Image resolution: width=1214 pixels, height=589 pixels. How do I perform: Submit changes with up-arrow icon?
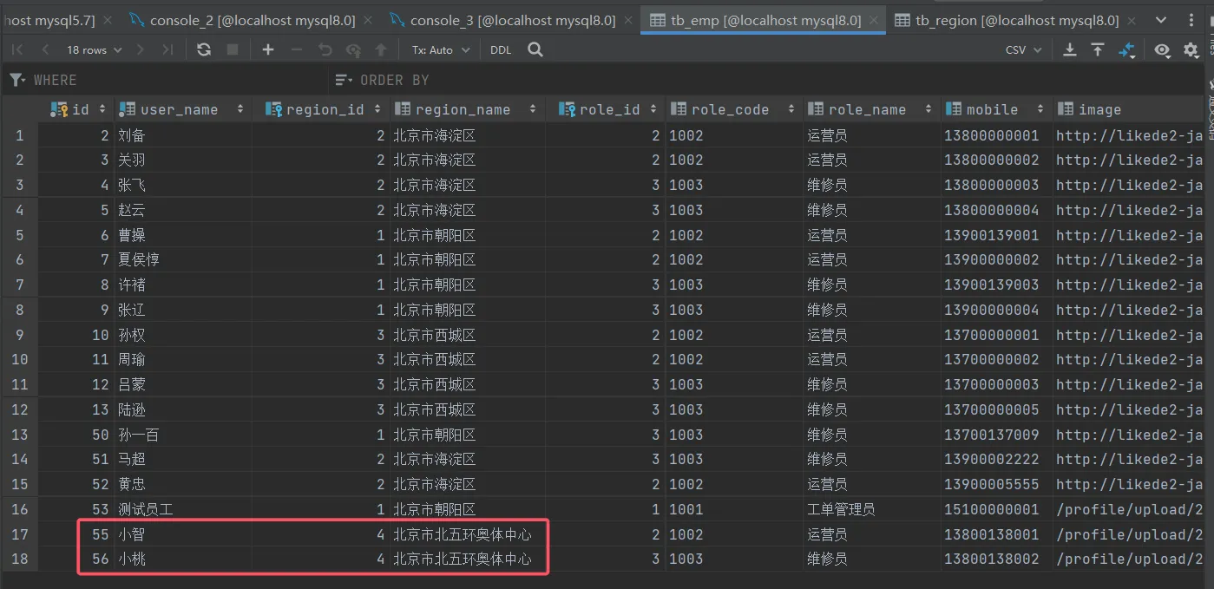tap(381, 49)
